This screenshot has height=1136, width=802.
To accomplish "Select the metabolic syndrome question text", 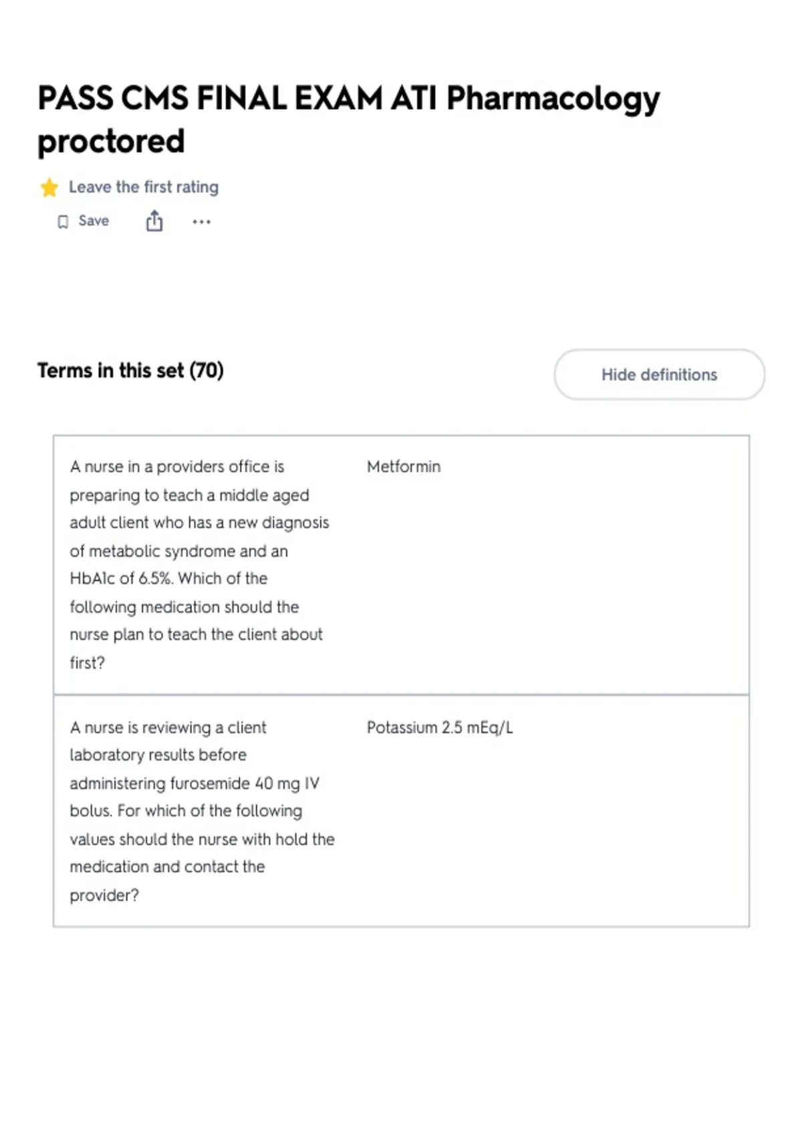I will [x=201, y=565].
